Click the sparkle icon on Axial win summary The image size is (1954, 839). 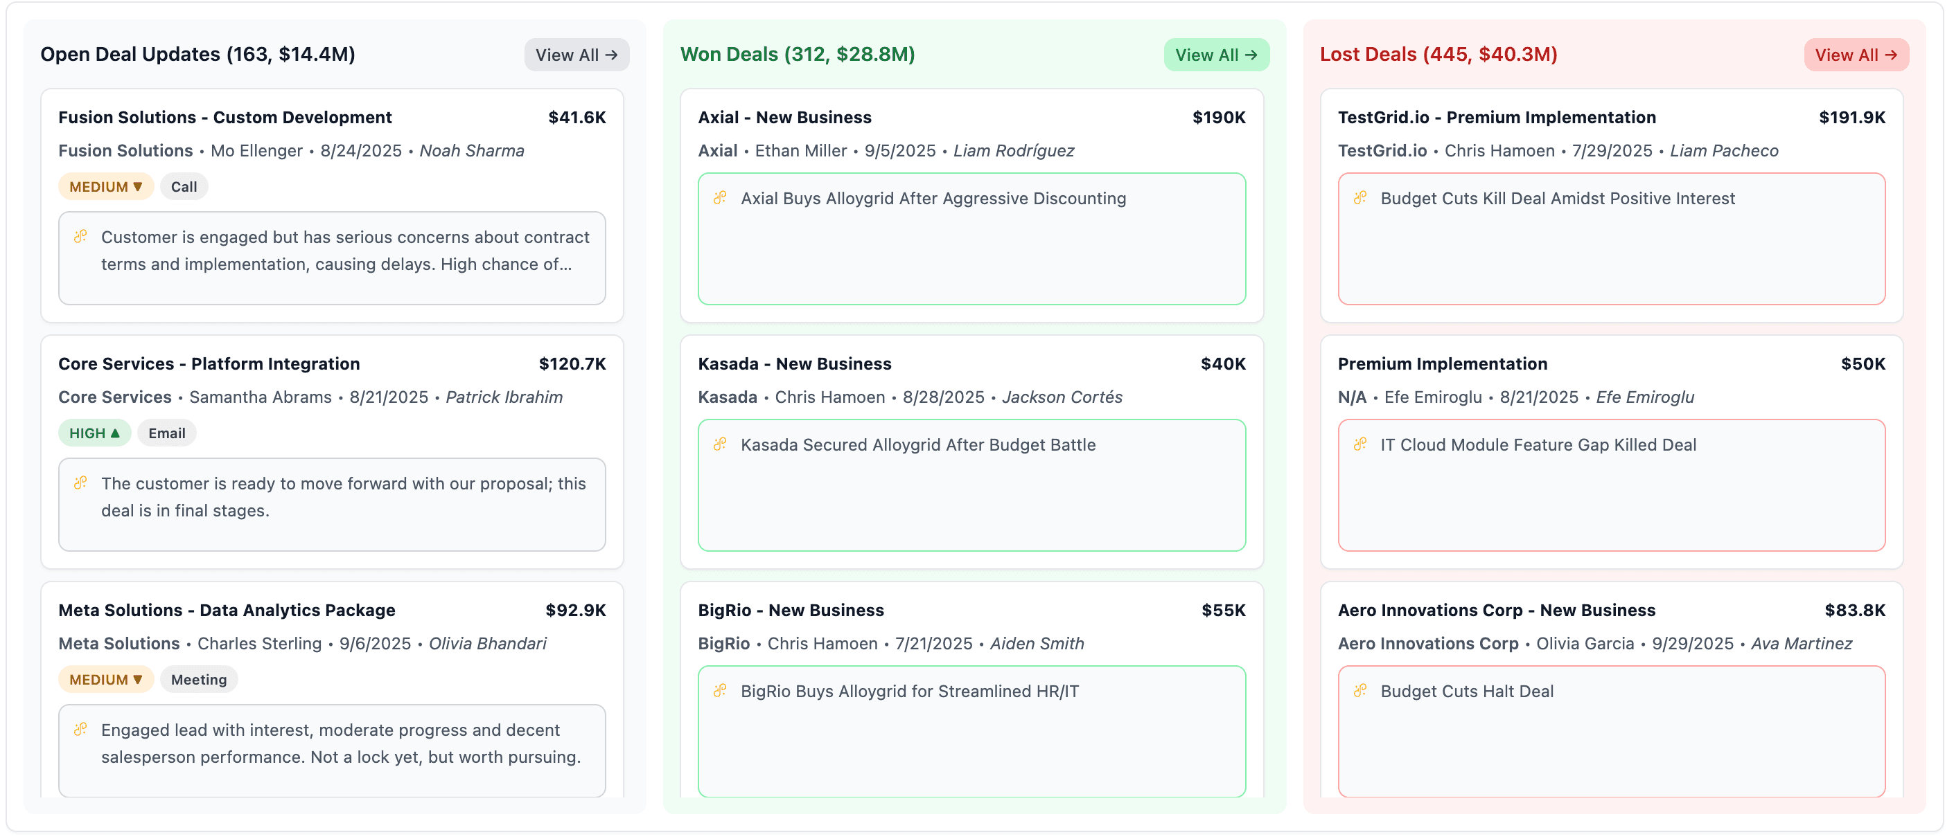721,198
